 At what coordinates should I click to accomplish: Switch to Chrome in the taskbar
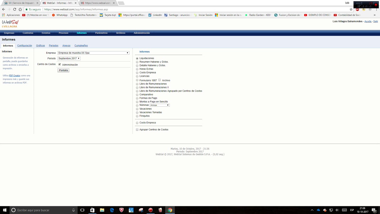pos(170,210)
